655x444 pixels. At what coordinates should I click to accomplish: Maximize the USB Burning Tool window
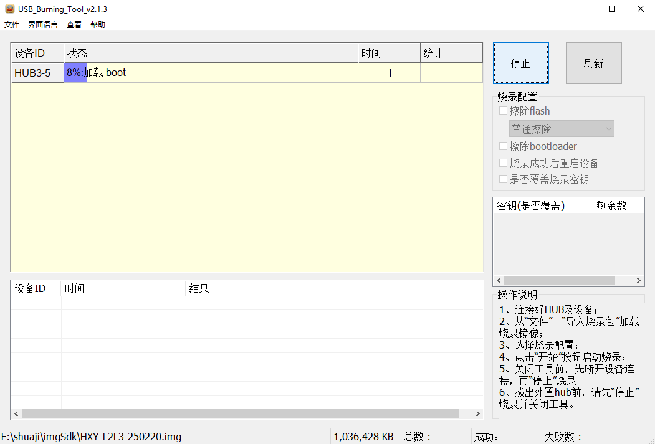612,9
